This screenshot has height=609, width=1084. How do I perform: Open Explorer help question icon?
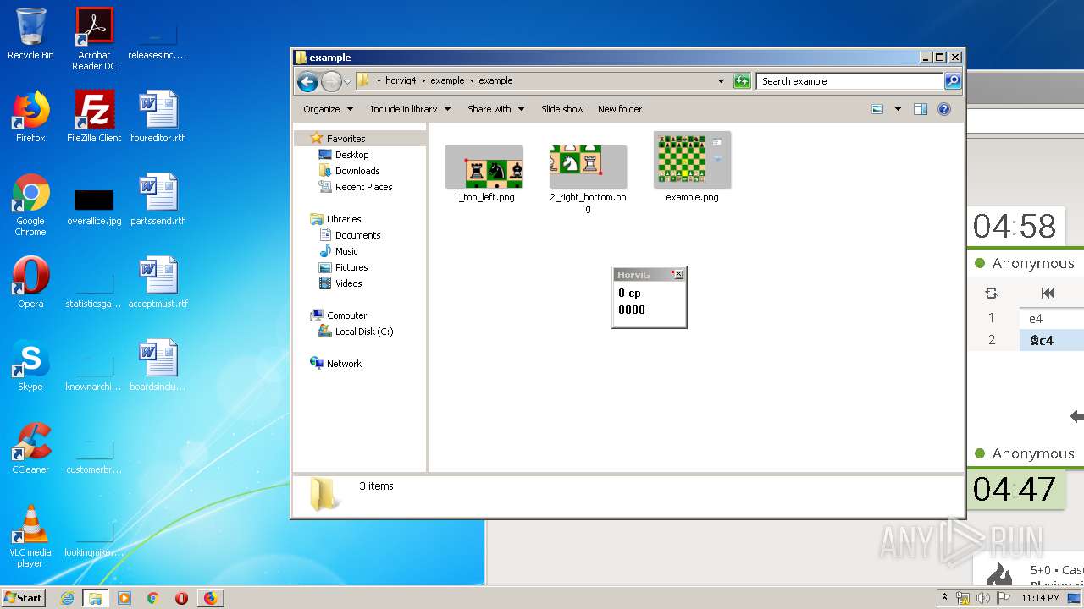click(944, 109)
